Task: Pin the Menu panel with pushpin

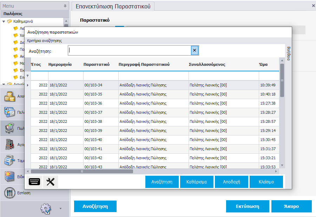Action: (65, 6)
